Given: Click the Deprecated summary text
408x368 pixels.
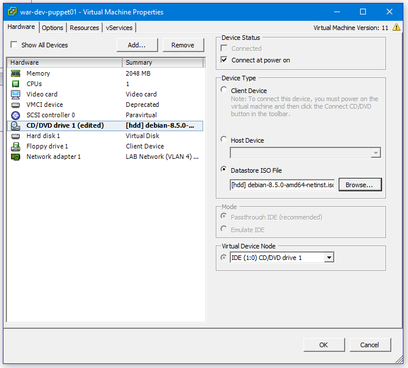Looking at the screenshot, I should 143,105.
